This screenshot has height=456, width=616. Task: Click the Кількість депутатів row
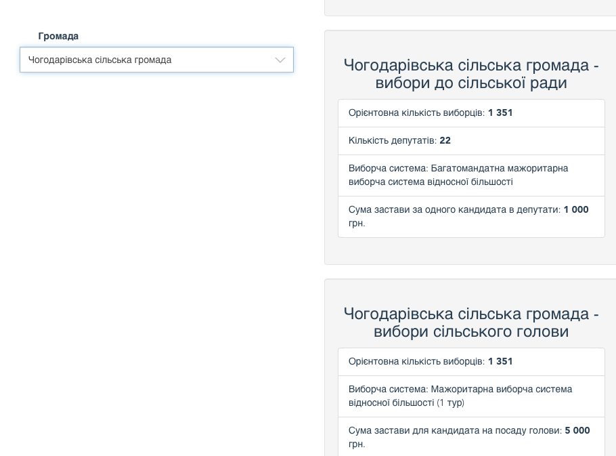point(471,141)
